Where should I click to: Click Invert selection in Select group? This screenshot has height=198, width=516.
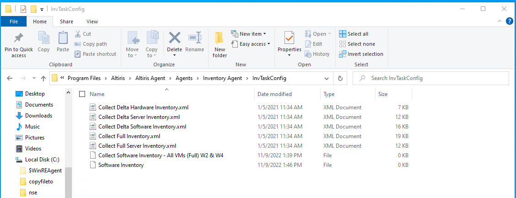[x=361, y=54]
